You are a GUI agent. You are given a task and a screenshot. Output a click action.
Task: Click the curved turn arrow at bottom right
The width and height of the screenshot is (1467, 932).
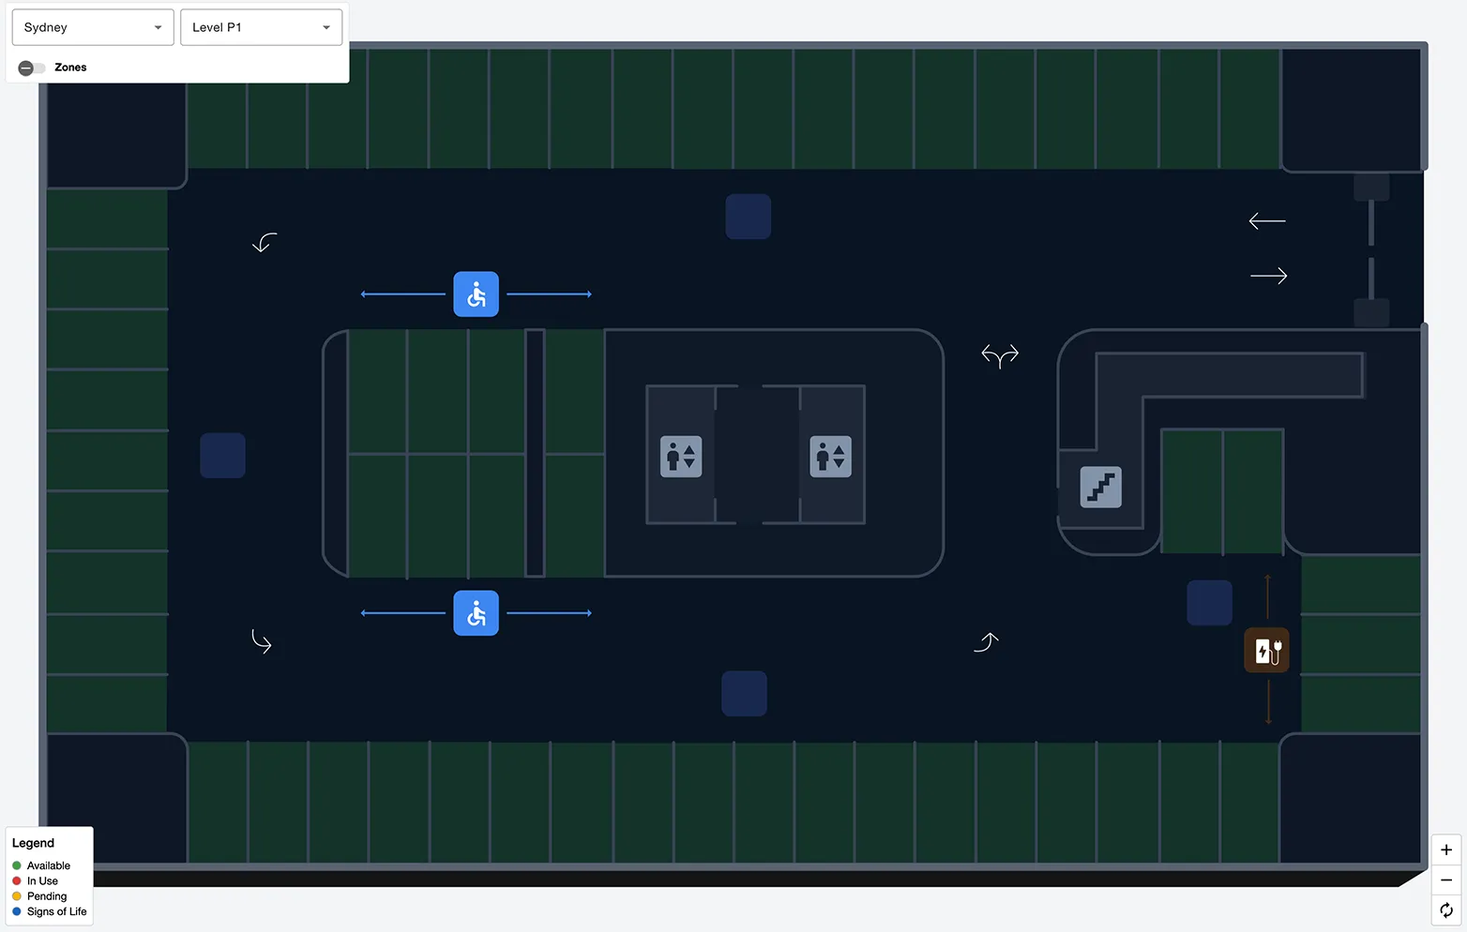click(986, 642)
